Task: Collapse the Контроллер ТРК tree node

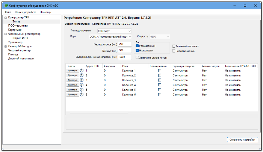Action: (6, 18)
